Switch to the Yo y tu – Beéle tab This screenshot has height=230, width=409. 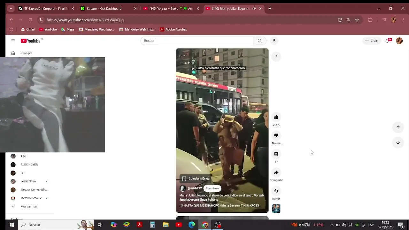click(x=171, y=9)
